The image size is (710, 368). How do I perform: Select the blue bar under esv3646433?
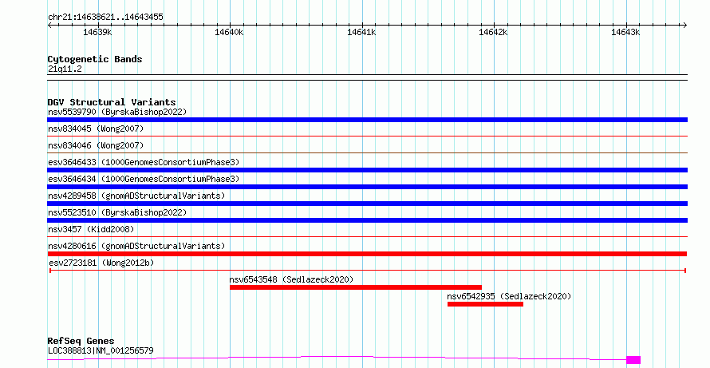[367, 170]
